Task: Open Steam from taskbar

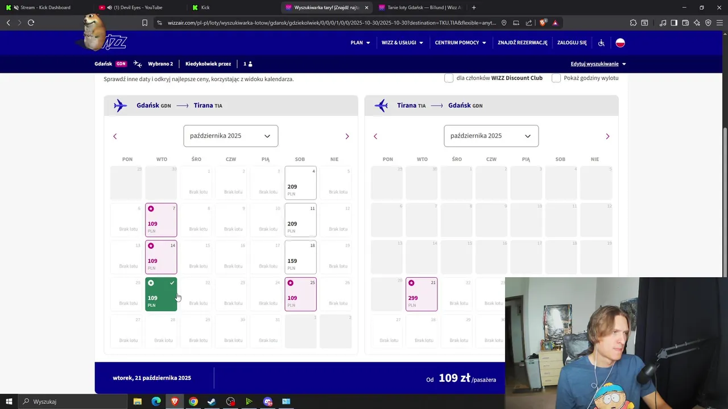Action: tap(212, 402)
